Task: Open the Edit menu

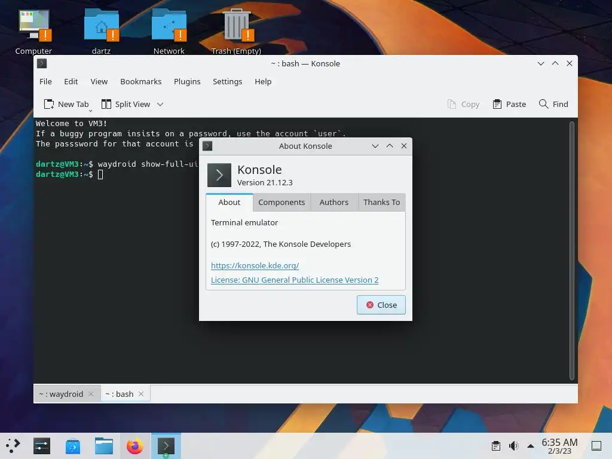Action: pyautogui.click(x=71, y=81)
